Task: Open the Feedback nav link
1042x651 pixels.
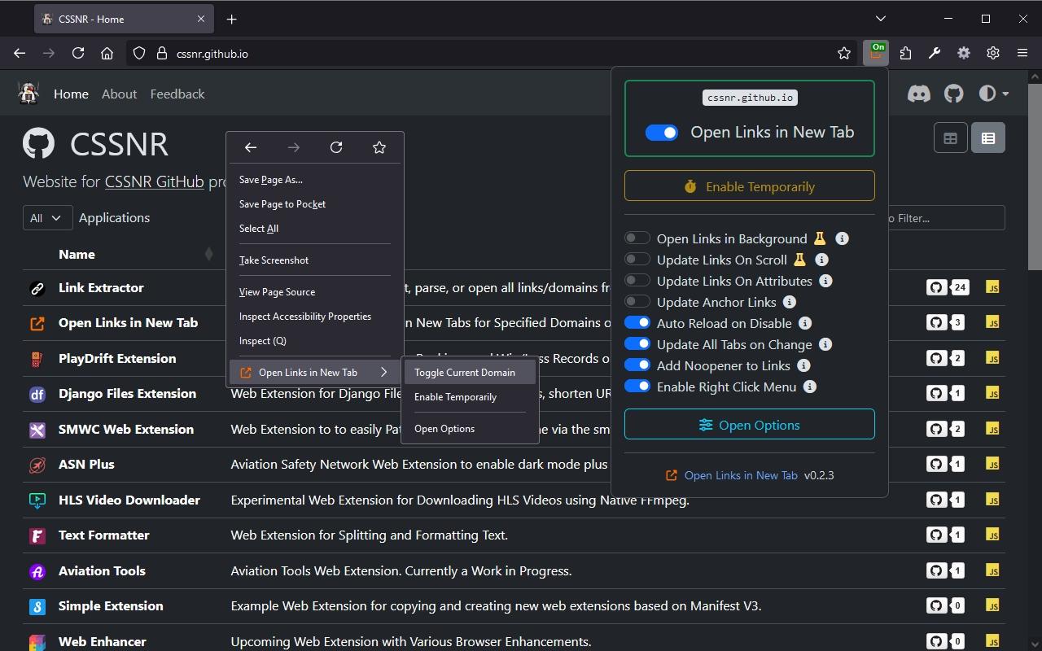Action: pos(177,94)
